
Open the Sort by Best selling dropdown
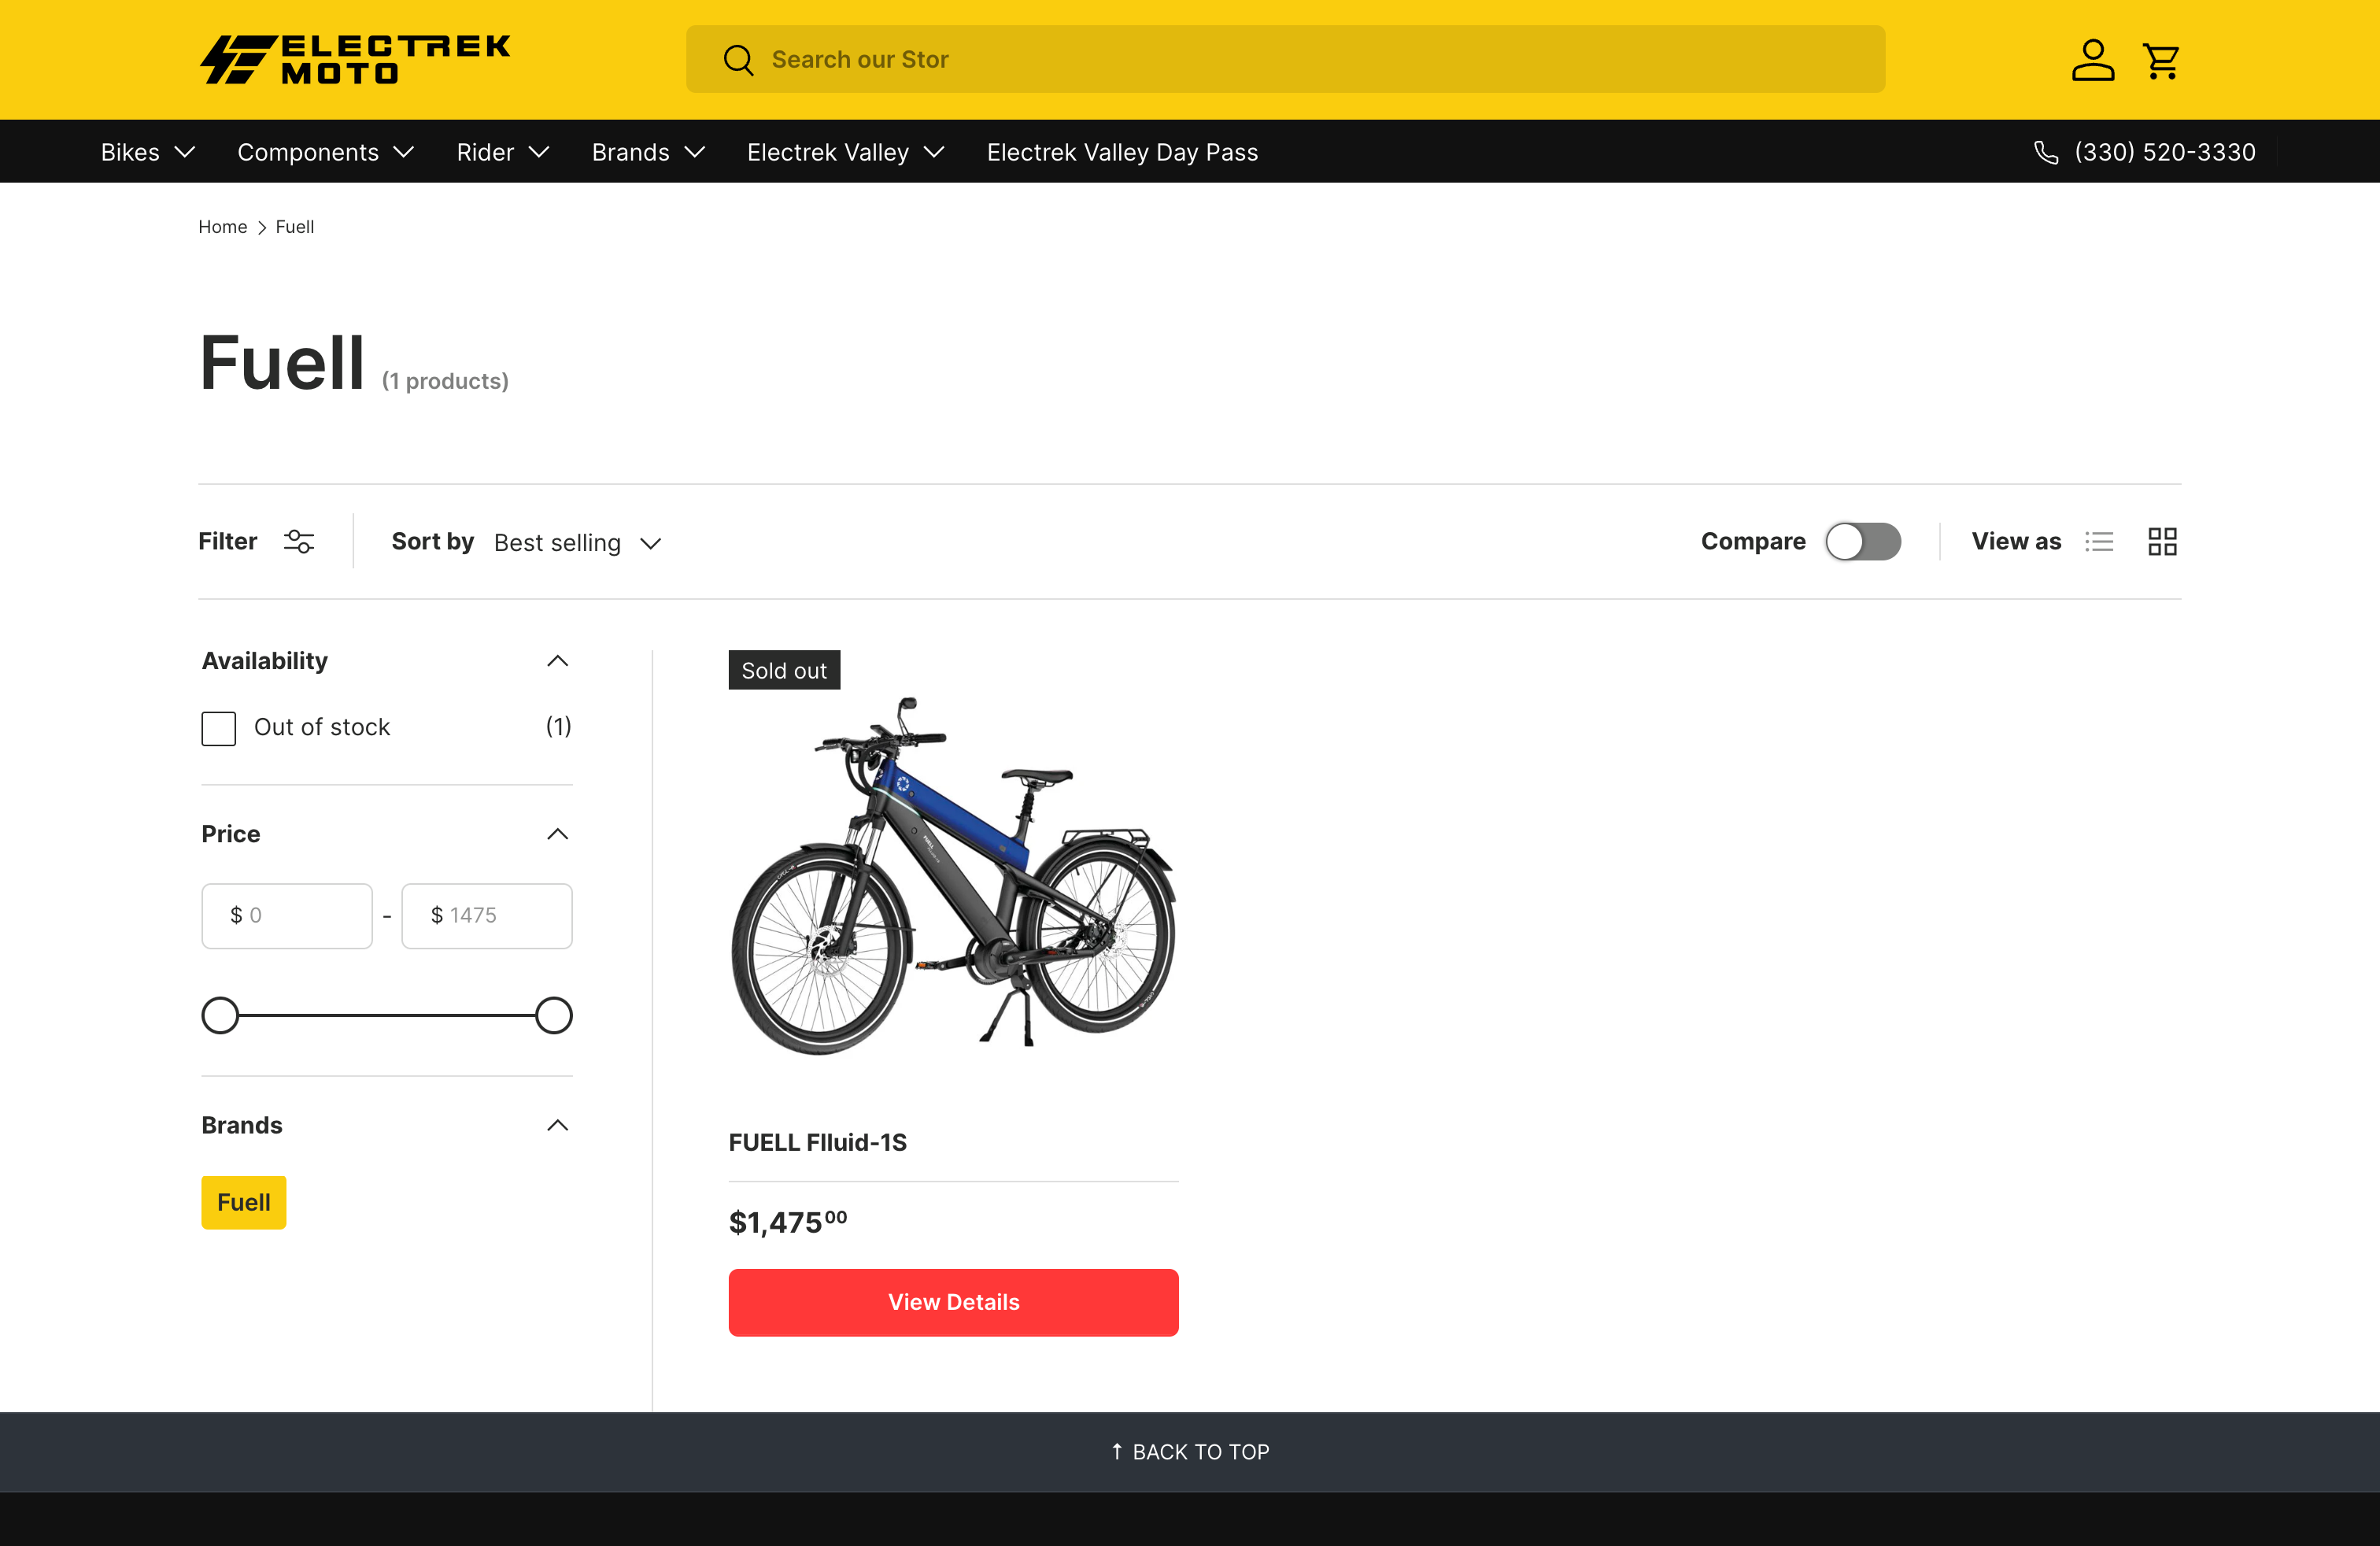578,542
